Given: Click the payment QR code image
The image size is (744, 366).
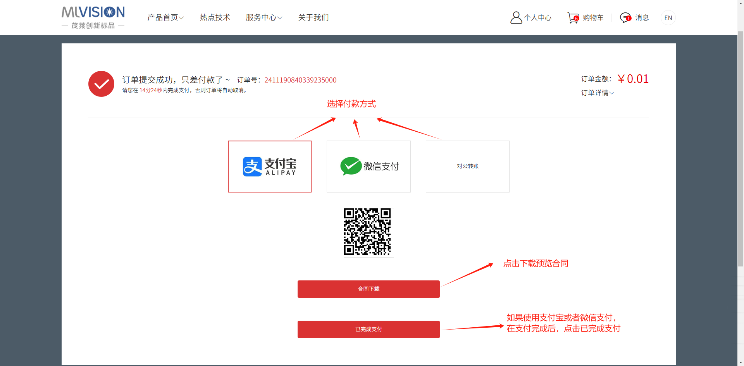Looking at the screenshot, I should tap(369, 232).
